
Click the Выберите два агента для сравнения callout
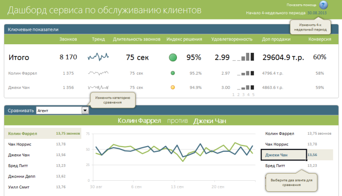(x=292, y=183)
